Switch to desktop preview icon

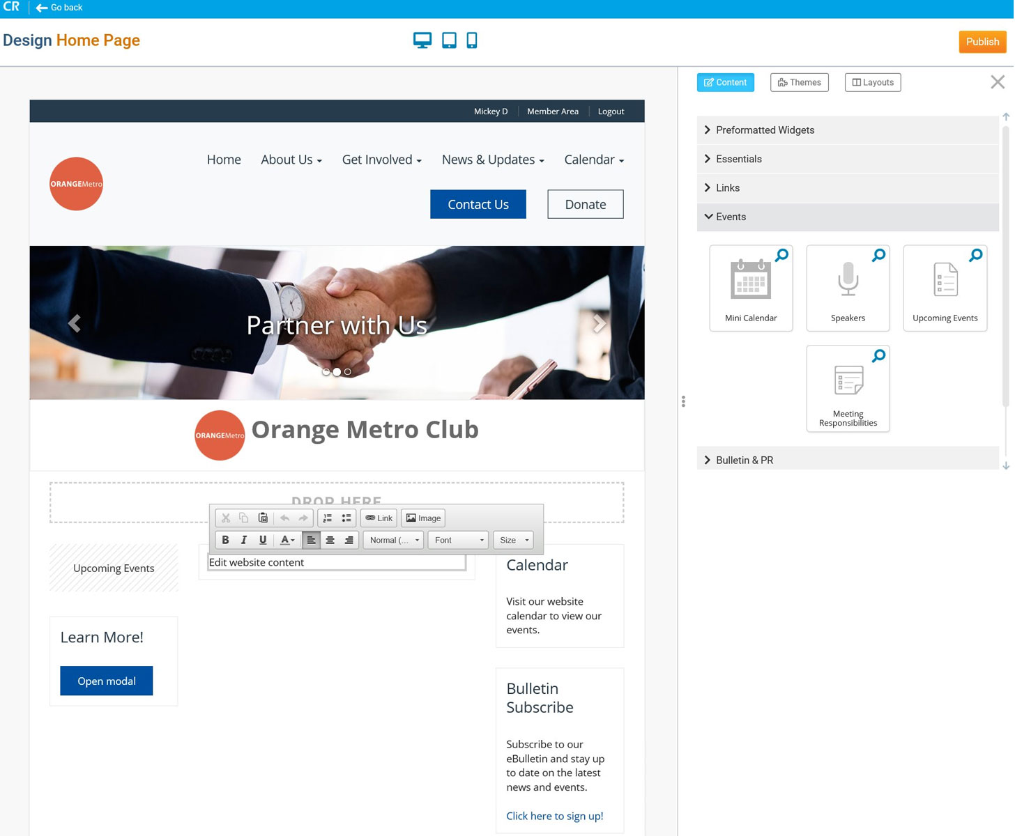coord(422,40)
